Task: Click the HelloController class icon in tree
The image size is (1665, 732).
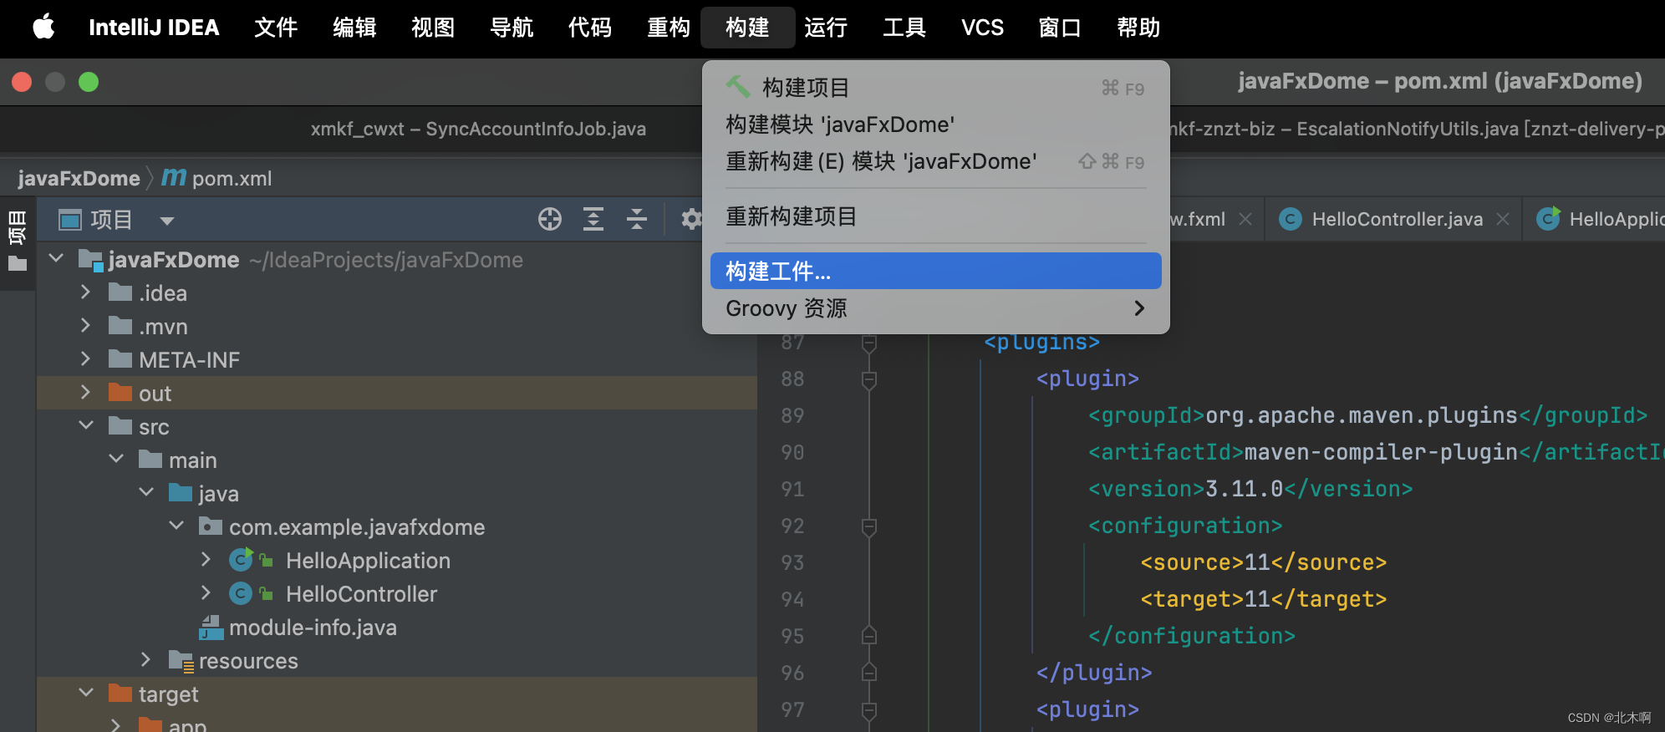Action: click(x=240, y=593)
